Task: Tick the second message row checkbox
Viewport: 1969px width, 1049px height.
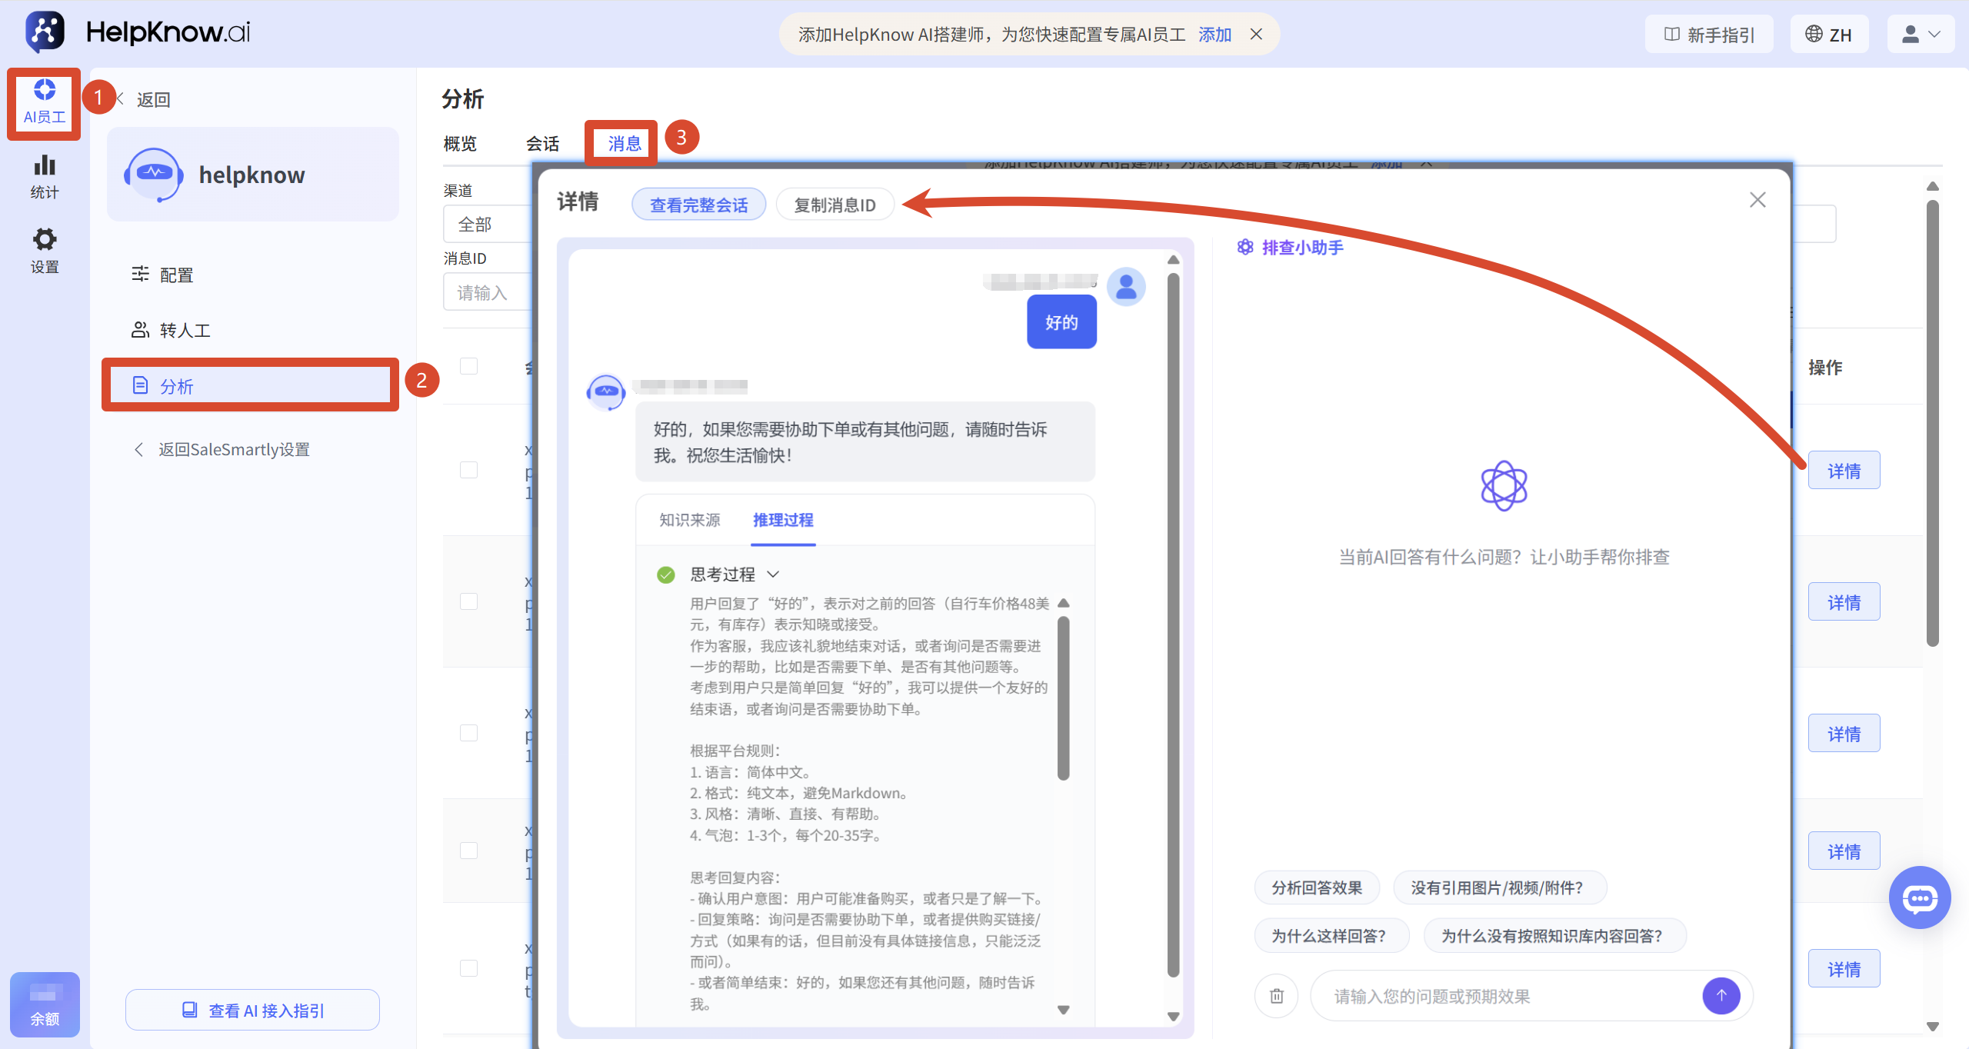Action: click(x=468, y=601)
